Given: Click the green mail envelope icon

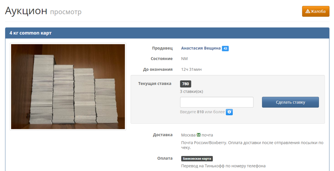Looking at the screenshot, I should click(x=198, y=135).
